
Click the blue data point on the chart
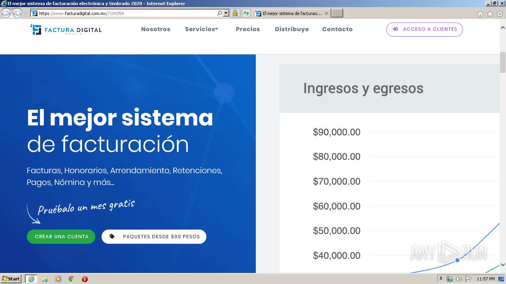457,260
